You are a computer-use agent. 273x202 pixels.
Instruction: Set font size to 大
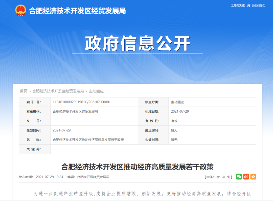click(x=218, y=177)
